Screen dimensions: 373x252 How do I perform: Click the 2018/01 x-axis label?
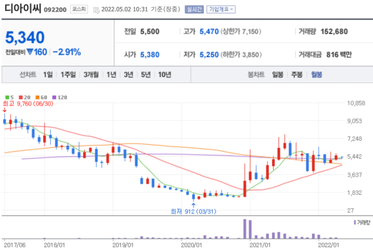point(54,245)
